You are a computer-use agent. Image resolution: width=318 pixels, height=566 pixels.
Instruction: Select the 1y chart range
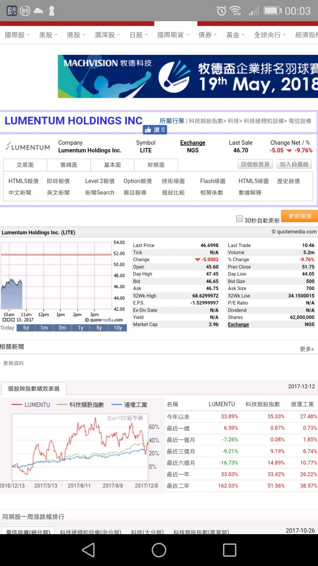pyautogui.click(x=80, y=328)
